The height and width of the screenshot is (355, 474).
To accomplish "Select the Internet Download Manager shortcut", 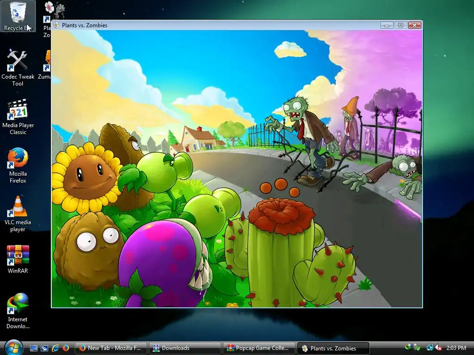I will coord(18,311).
